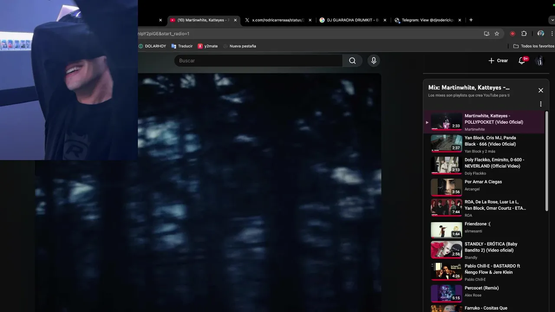Viewport: 555px width, 312px height.
Task: Open the Por Amar A Ciegas thumbnail
Action: click(x=446, y=188)
